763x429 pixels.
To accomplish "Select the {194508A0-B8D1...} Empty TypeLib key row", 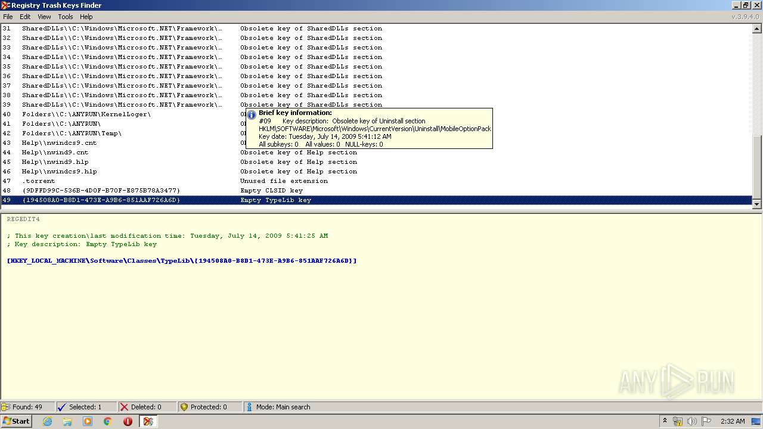I will pyautogui.click(x=377, y=200).
